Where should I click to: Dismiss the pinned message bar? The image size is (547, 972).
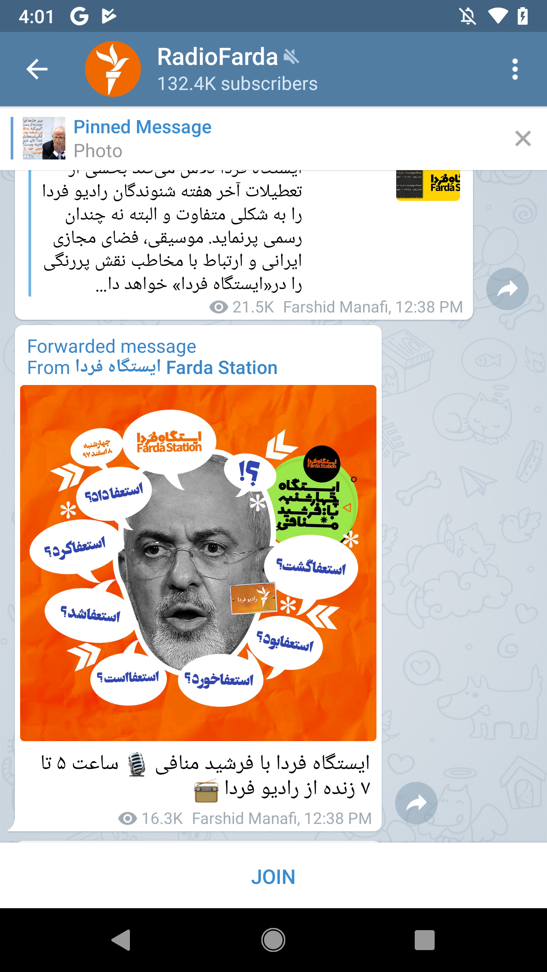click(x=523, y=138)
